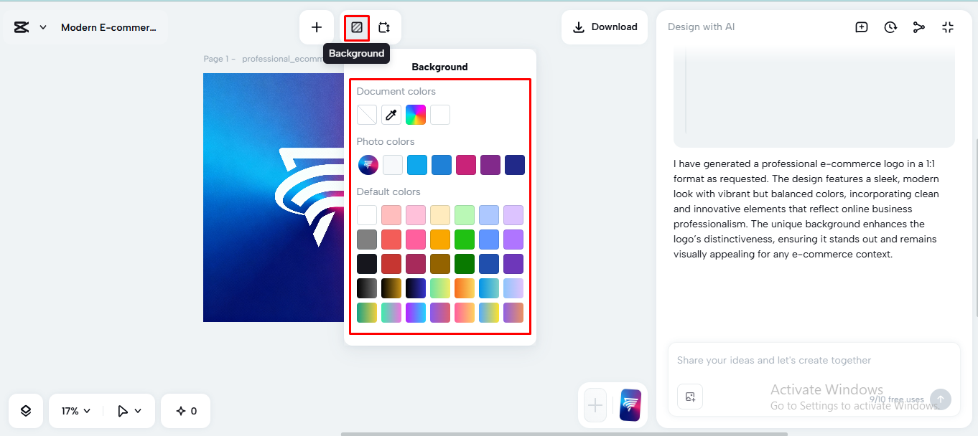Pick a color with the eyedropper tool
This screenshot has width=978, height=436.
coord(391,115)
